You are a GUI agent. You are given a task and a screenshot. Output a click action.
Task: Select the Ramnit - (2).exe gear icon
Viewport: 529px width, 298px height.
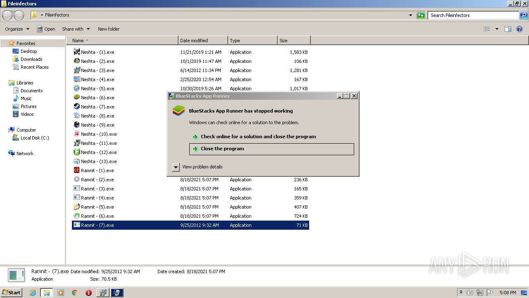[x=76, y=179]
